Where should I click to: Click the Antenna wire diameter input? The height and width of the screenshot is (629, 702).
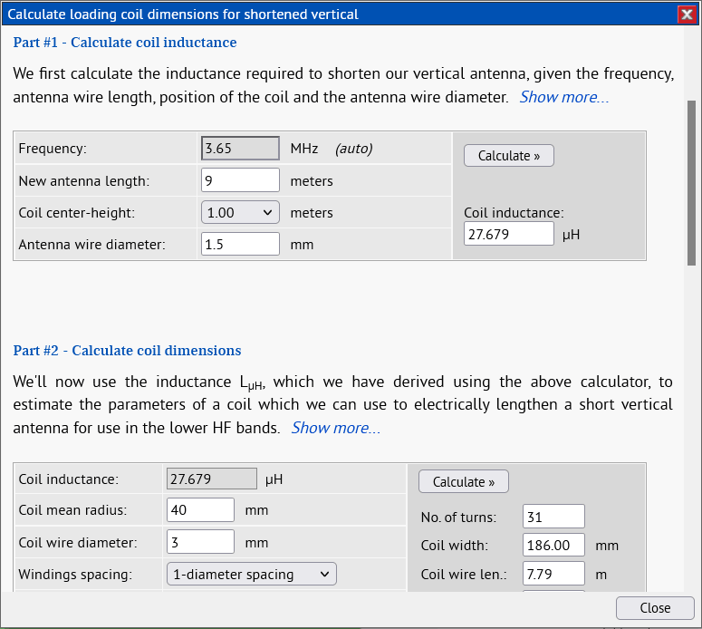coord(240,244)
